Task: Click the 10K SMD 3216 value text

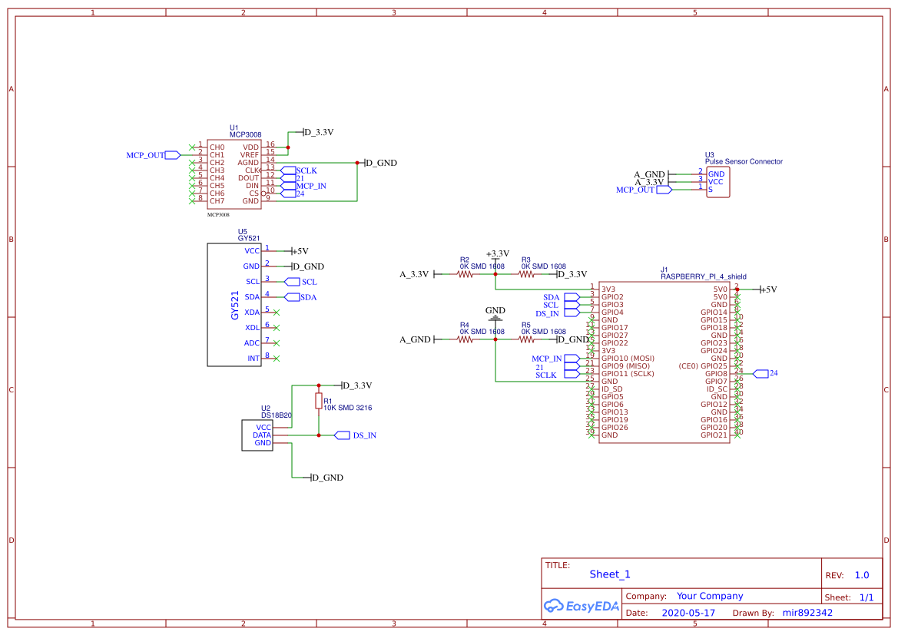Action: pyautogui.click(x=348, y=408)
